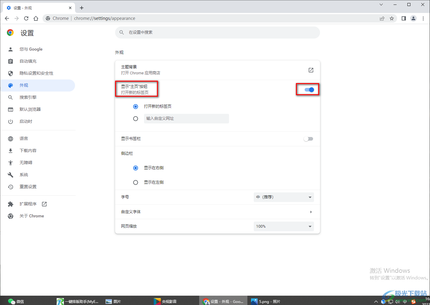Close the 设置 - 外观 tab

[x=70, y=8]
